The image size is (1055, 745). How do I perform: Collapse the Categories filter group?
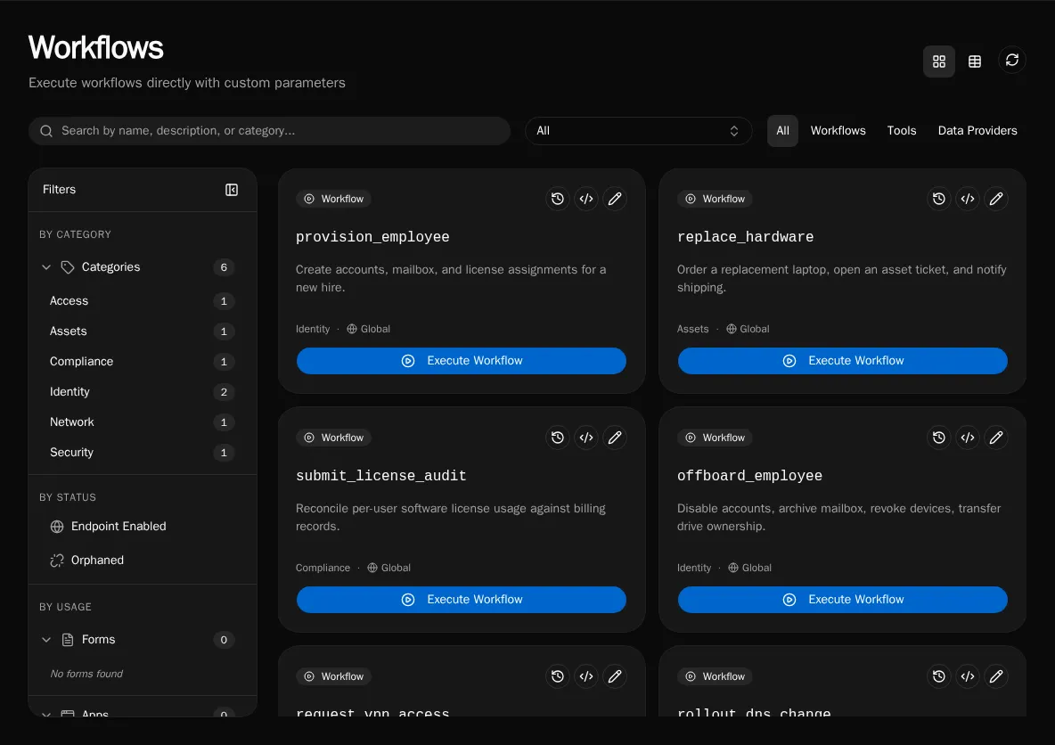point(46,267)
